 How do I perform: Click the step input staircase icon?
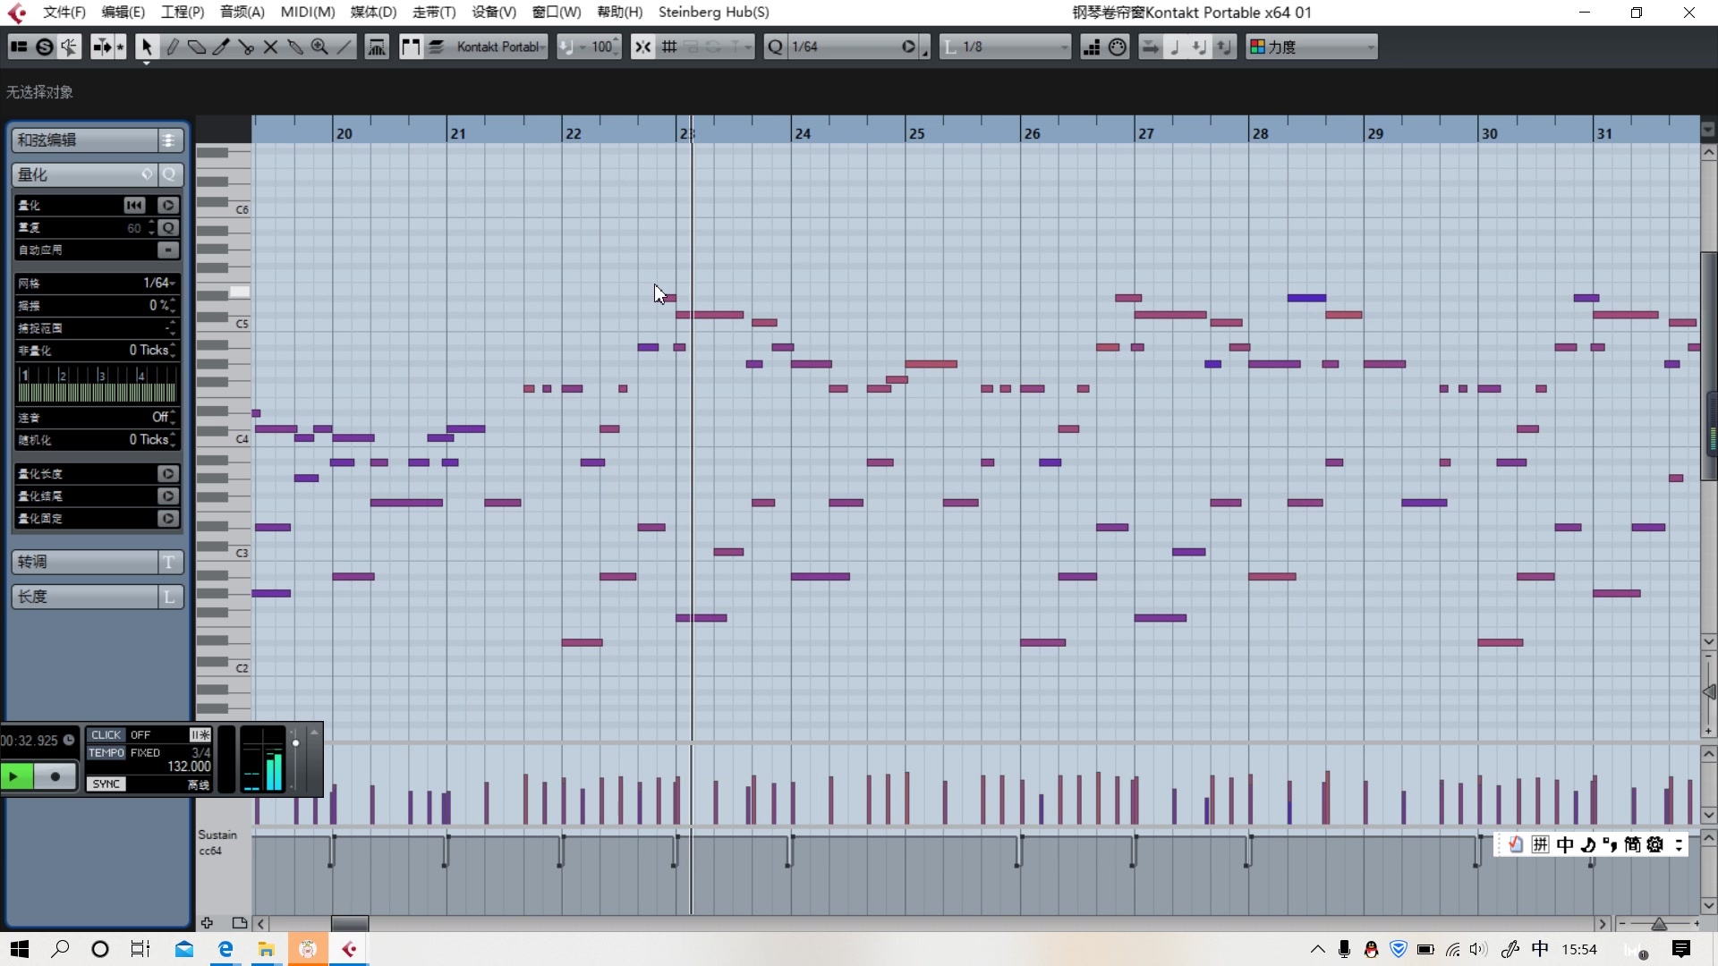pos(1092,47)
